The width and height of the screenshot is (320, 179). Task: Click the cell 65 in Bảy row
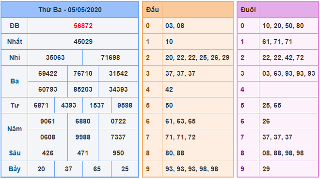click(x=97, y=169)
